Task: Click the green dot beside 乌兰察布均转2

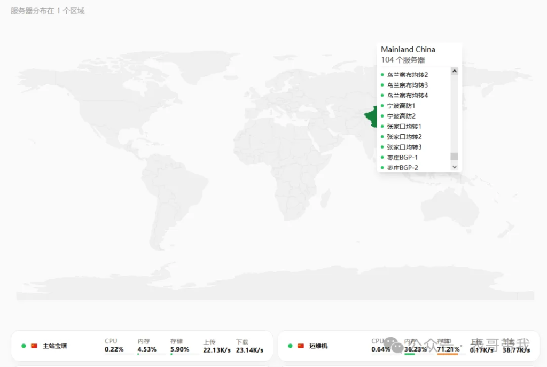Action: tap(382, 75)
